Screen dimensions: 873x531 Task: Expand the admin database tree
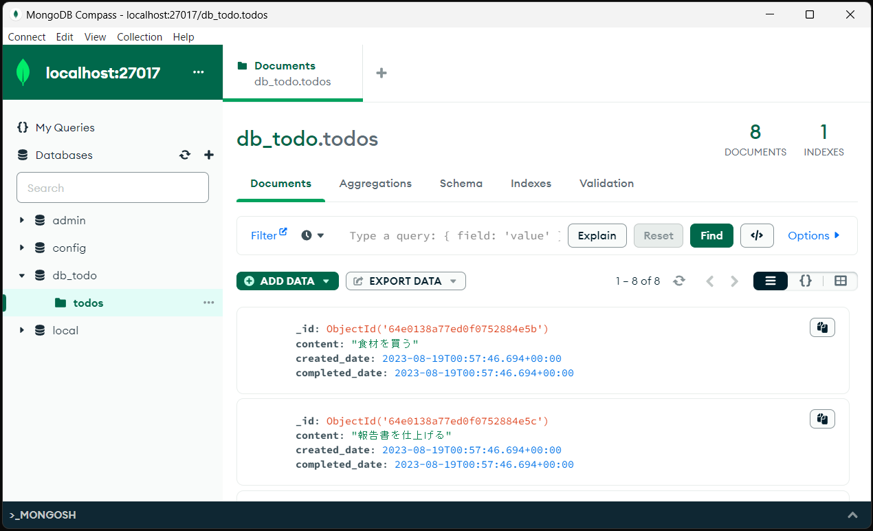coord(22,220)
